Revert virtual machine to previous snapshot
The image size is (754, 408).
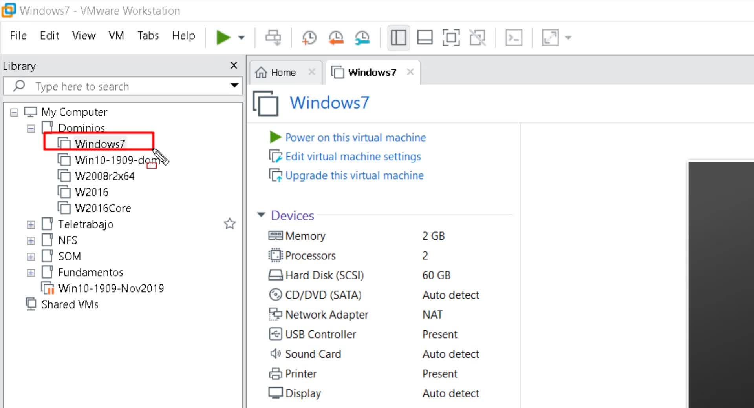point(336,38)
